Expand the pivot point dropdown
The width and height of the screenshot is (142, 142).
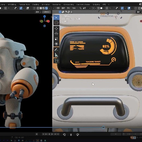click(94, 8)
